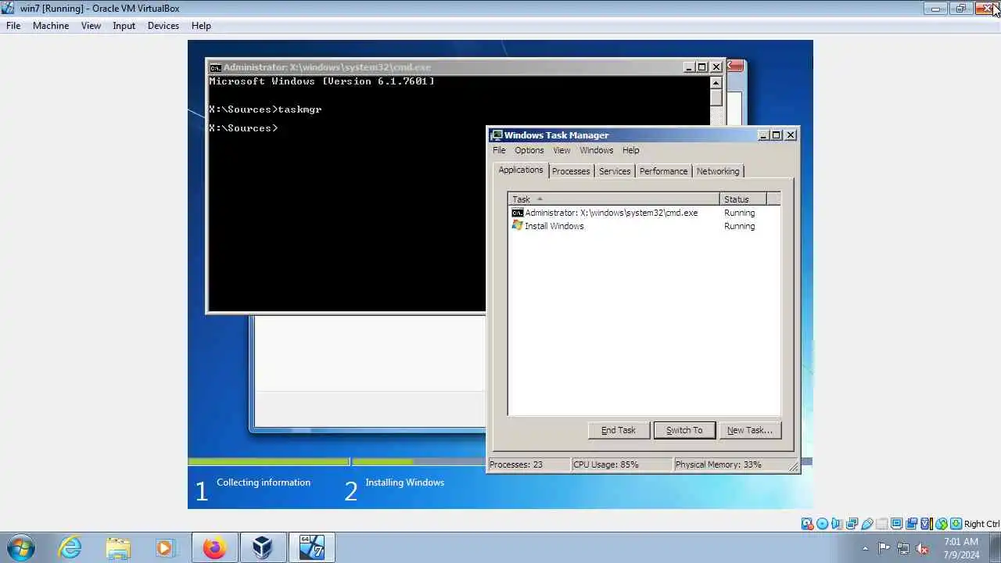The width and height of the screenshot is (1001, 563).
Task: Click the optical disk indicator in VirtualBox status bar
Action: [x=822, y=524]
